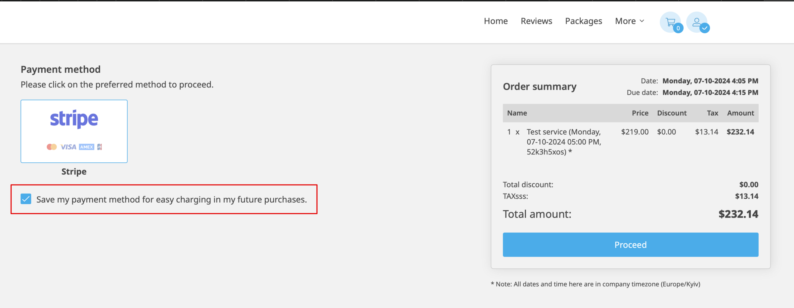Click the user account icon
The image size is (794, 308).
point(697,21)
